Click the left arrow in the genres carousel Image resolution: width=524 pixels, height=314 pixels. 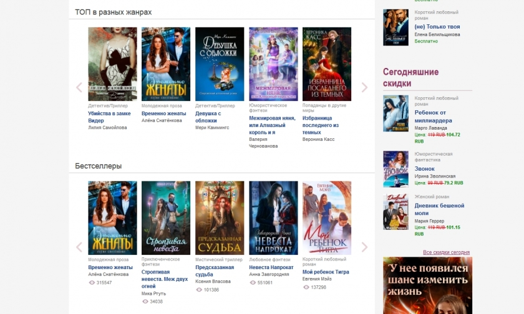79,87
